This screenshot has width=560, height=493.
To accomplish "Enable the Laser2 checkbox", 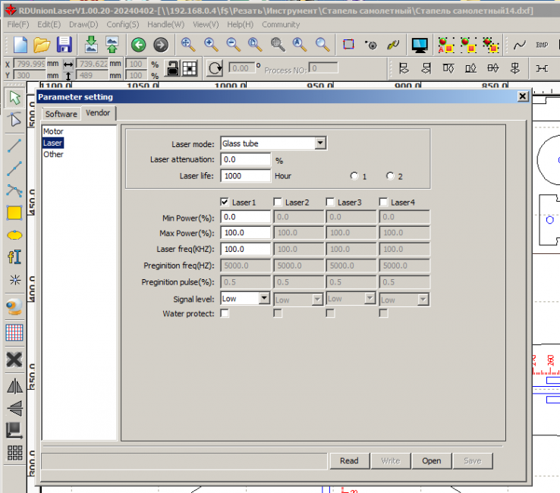I will [x=278, y=203].
